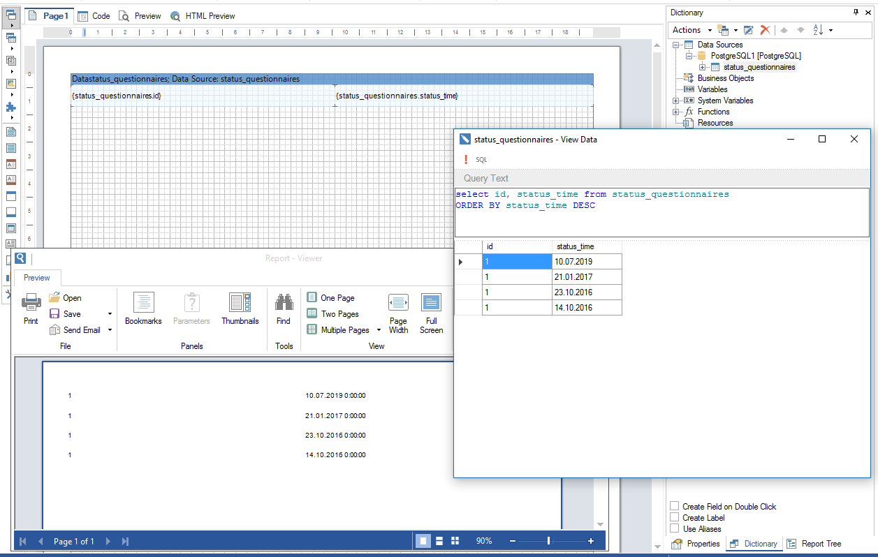The image size is (878, 557).
Task: Go to first page in Viewer status bar
Action: (23, 541)
